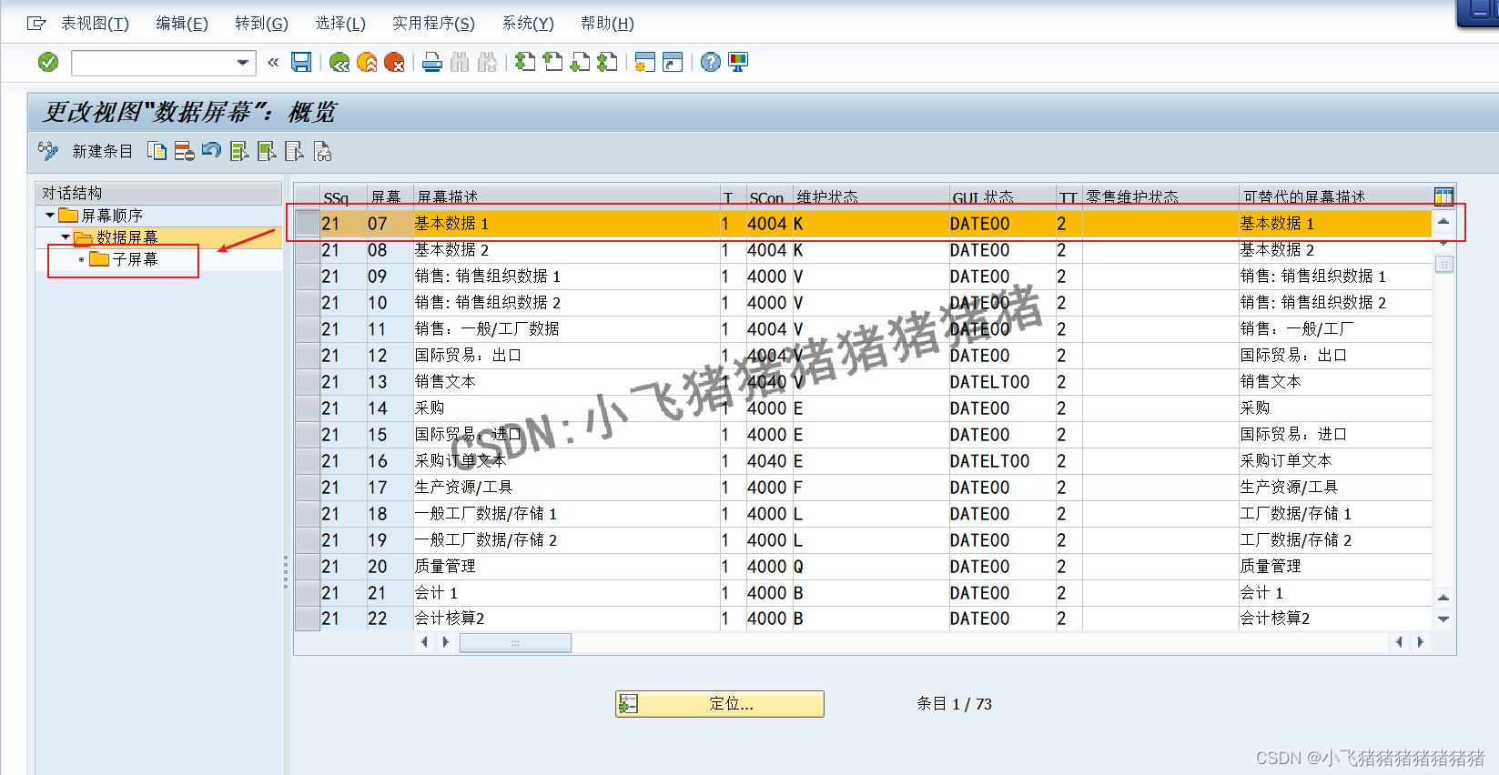Select row selector for 销售文本 row

tap(308, 382)
